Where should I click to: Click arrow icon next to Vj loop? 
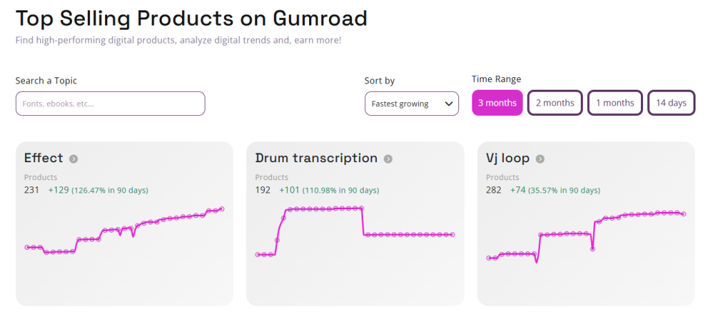[x=540, y=159]
